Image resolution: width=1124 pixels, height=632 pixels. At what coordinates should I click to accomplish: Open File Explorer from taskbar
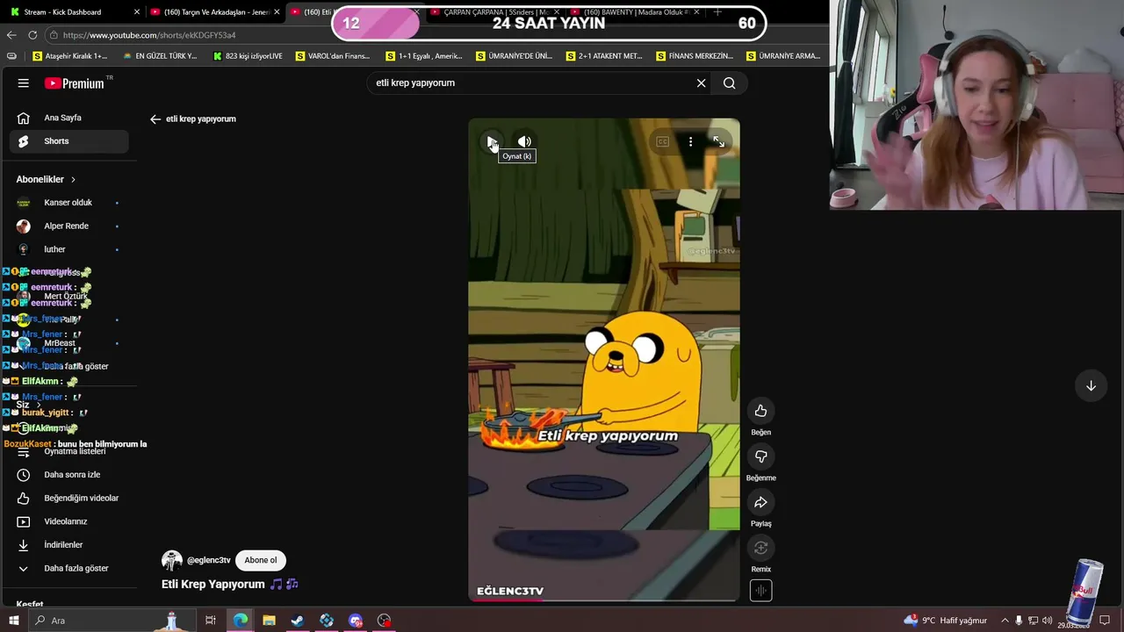click(269, 621)
